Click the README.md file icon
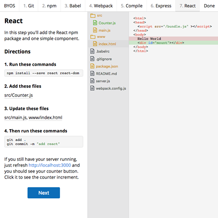218x218 pixels. click(93, 74)
